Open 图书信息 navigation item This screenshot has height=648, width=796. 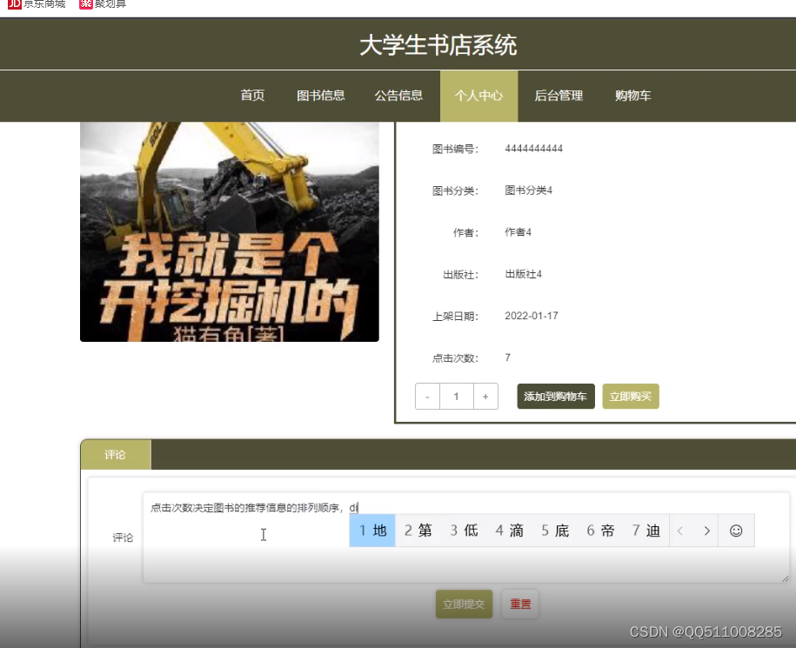pos(321,96)
